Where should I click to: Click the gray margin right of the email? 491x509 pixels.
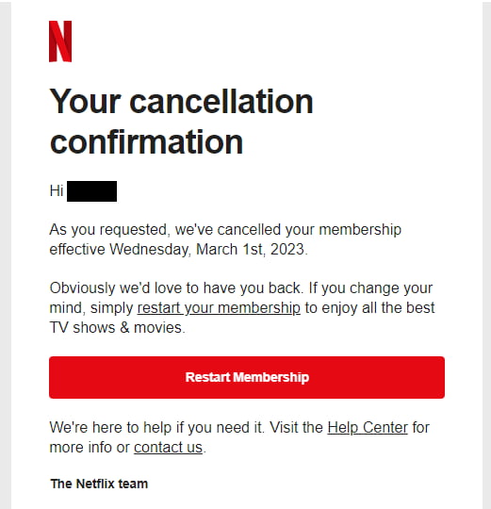point(486,254)
